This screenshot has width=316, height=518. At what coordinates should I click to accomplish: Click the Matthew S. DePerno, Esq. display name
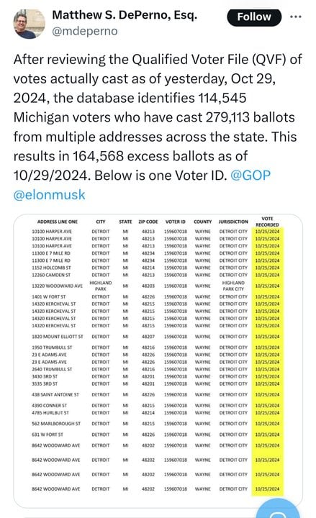125,14
